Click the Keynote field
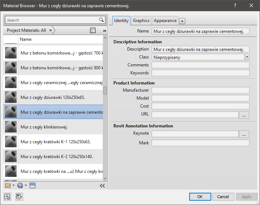The image size is (260, 205). tap(195, 134)
